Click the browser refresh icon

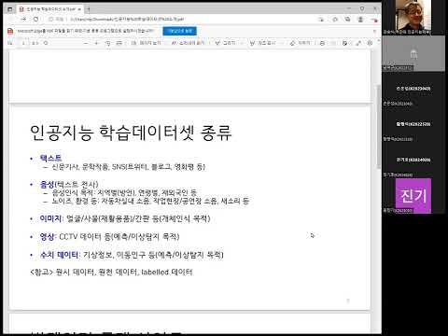click(x=35, y=19)
